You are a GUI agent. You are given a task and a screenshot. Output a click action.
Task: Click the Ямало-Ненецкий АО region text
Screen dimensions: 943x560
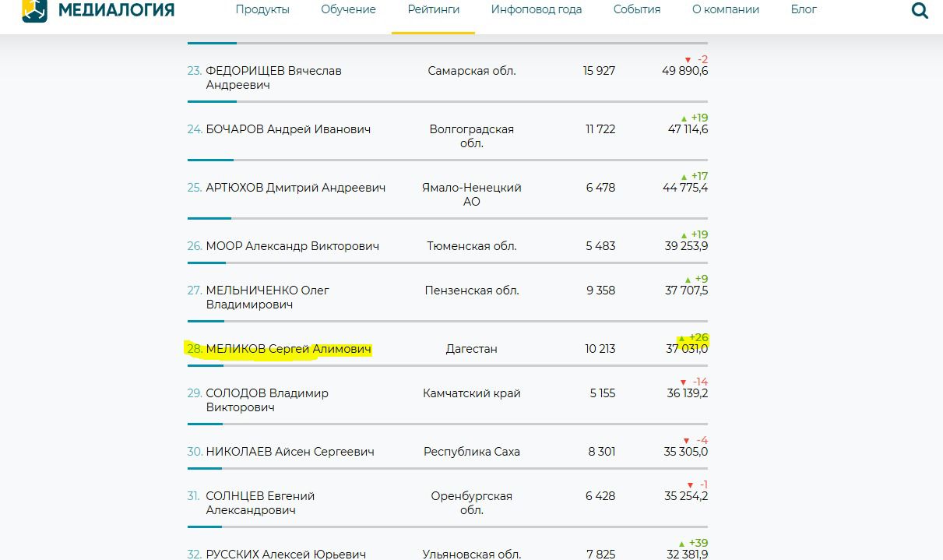click(471, 194)
